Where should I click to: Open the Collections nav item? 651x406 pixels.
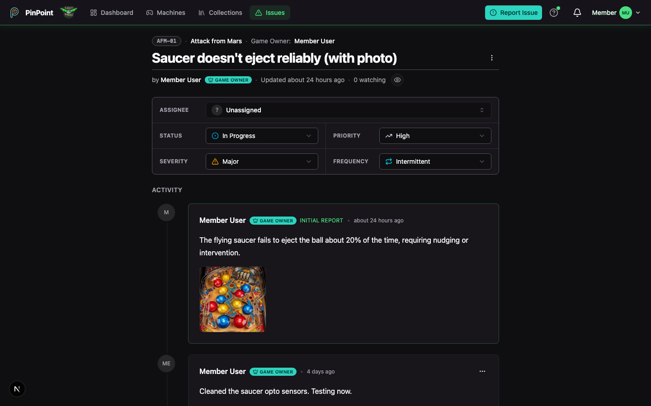click(220, 13)
